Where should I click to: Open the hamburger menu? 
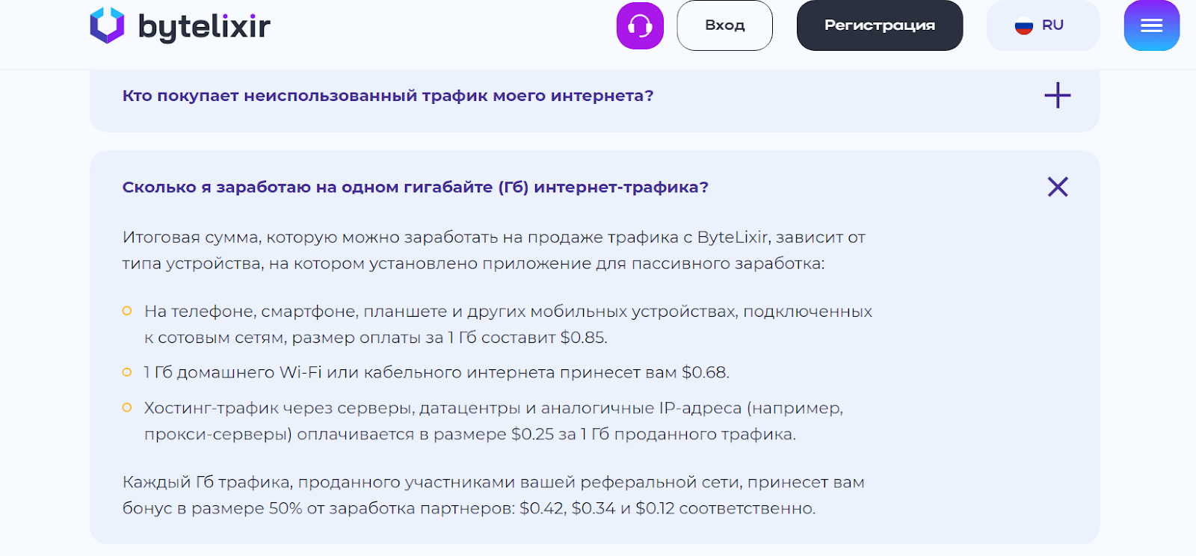1151,26
